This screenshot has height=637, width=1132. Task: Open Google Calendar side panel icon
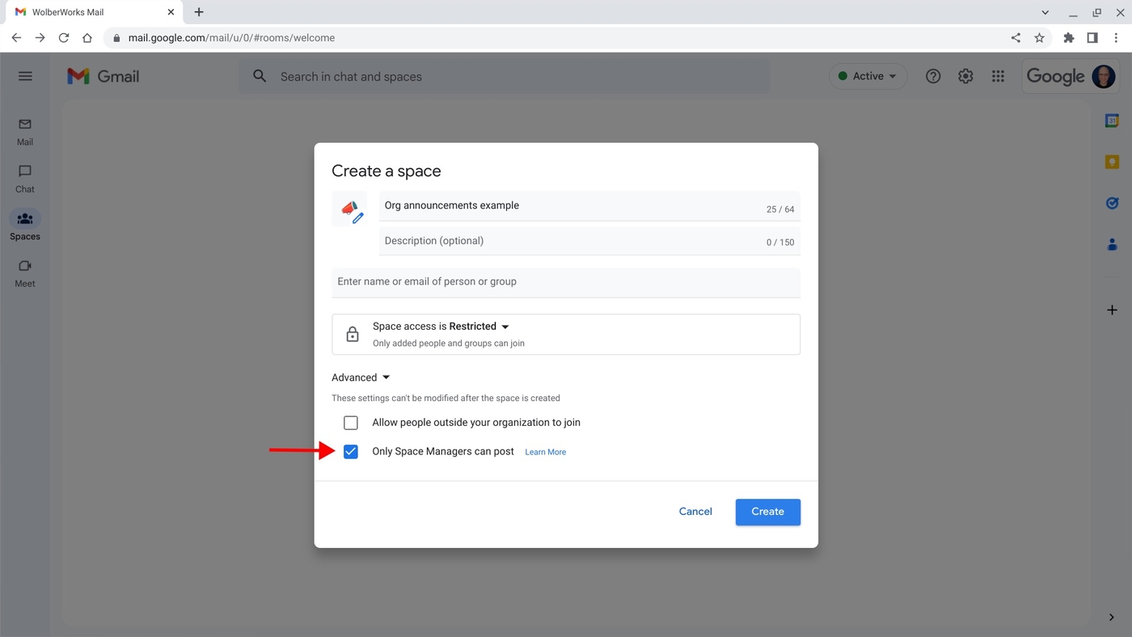click(1112, 120)
